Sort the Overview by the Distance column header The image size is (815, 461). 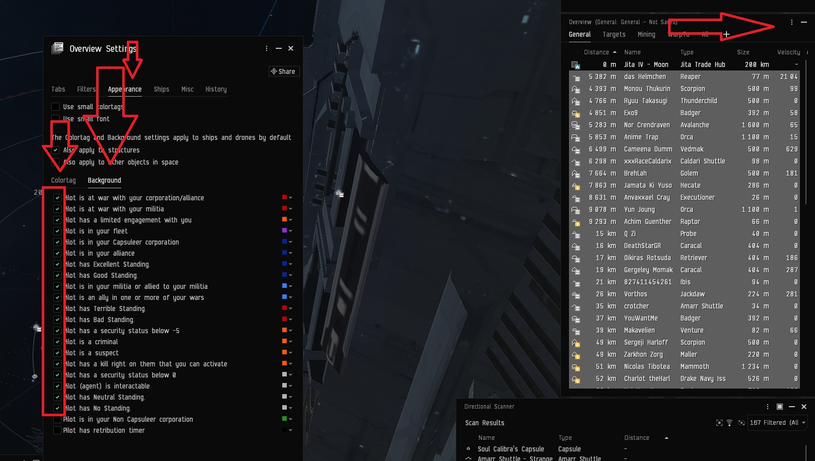click(597, 52)
